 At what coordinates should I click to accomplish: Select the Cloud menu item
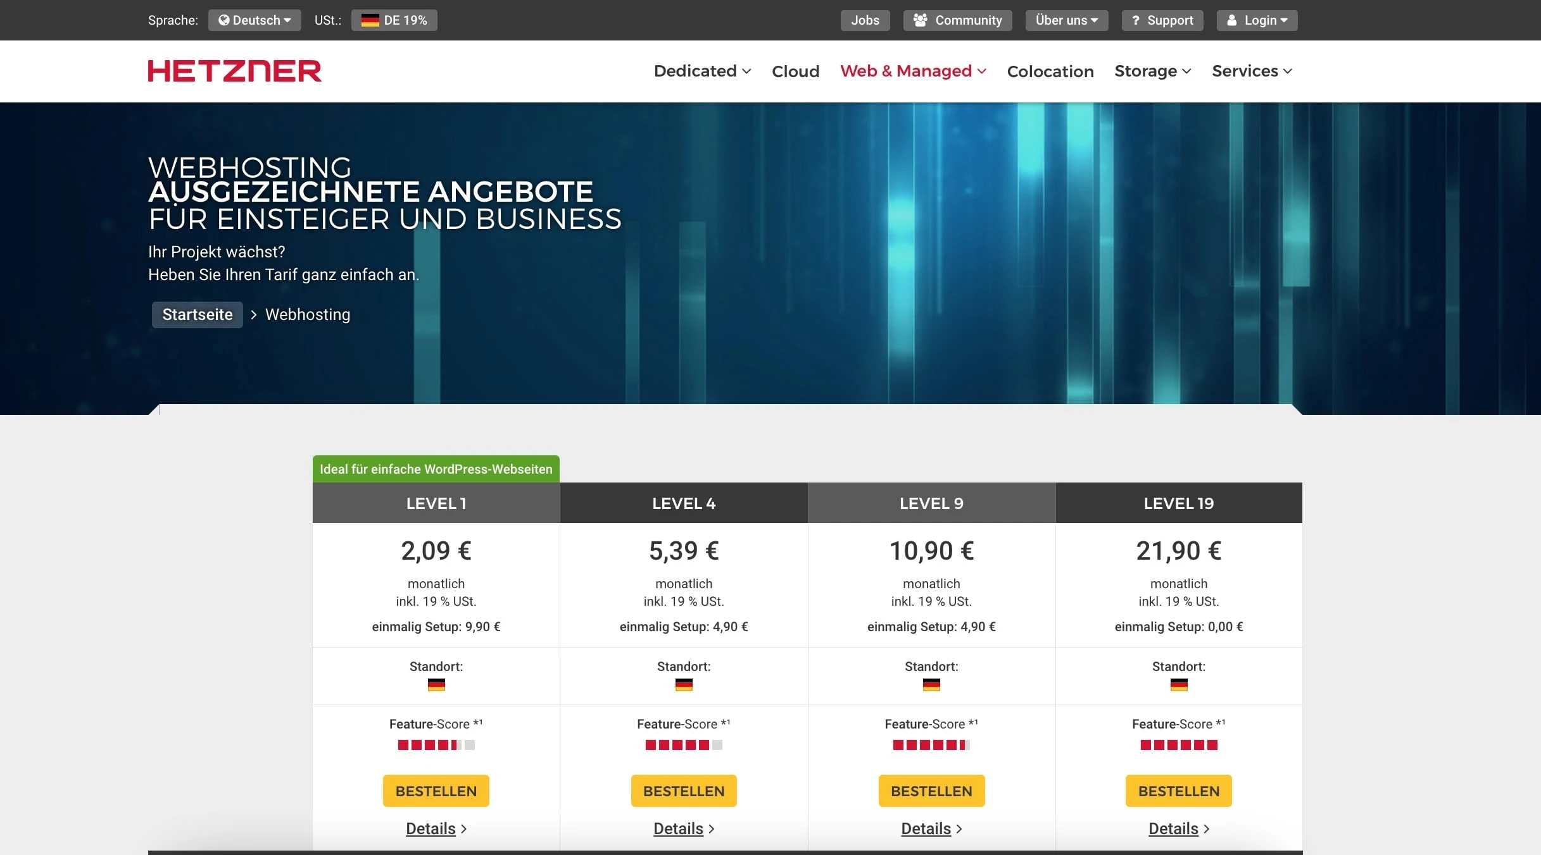coord(795,71)
